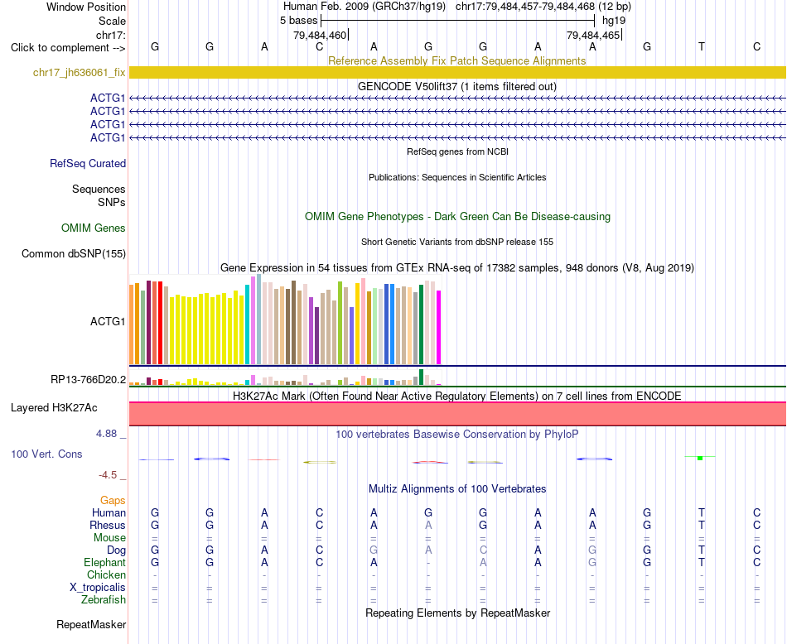Click 'Repeating Elements by RepeatMasker' title
787x644 pixels.
(x=457, y=613)
